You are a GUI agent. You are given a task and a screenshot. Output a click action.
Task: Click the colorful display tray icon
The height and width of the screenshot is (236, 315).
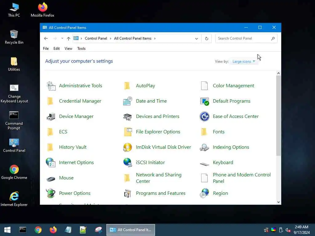[x=273, y=230]
